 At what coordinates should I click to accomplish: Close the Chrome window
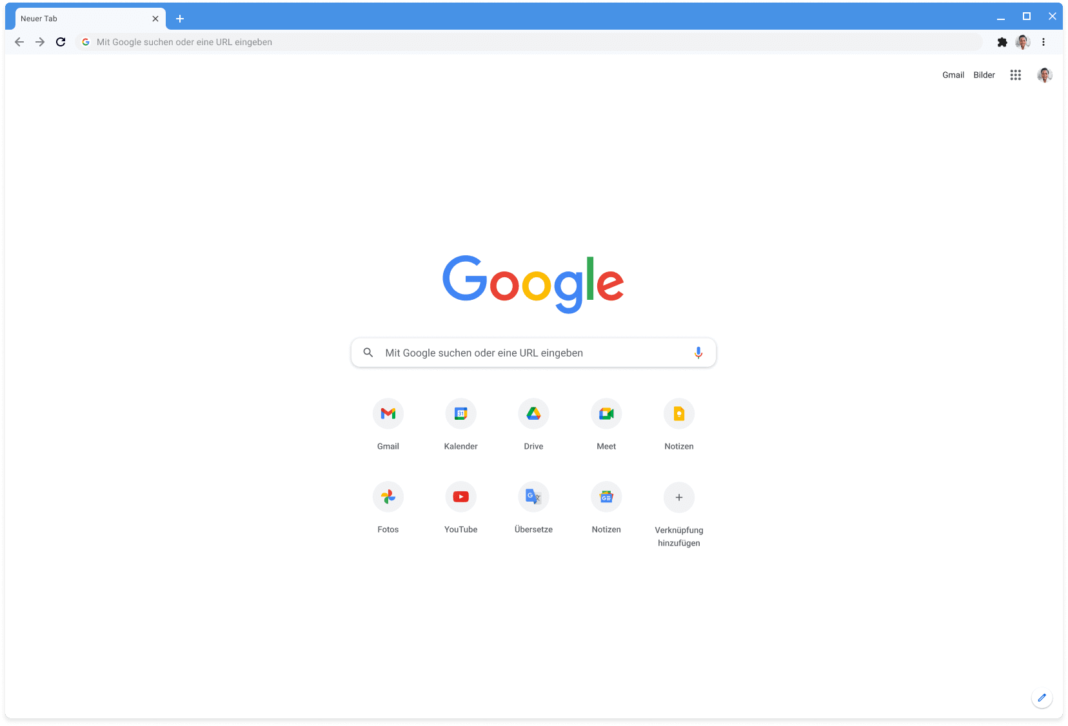pos(1053,17)
